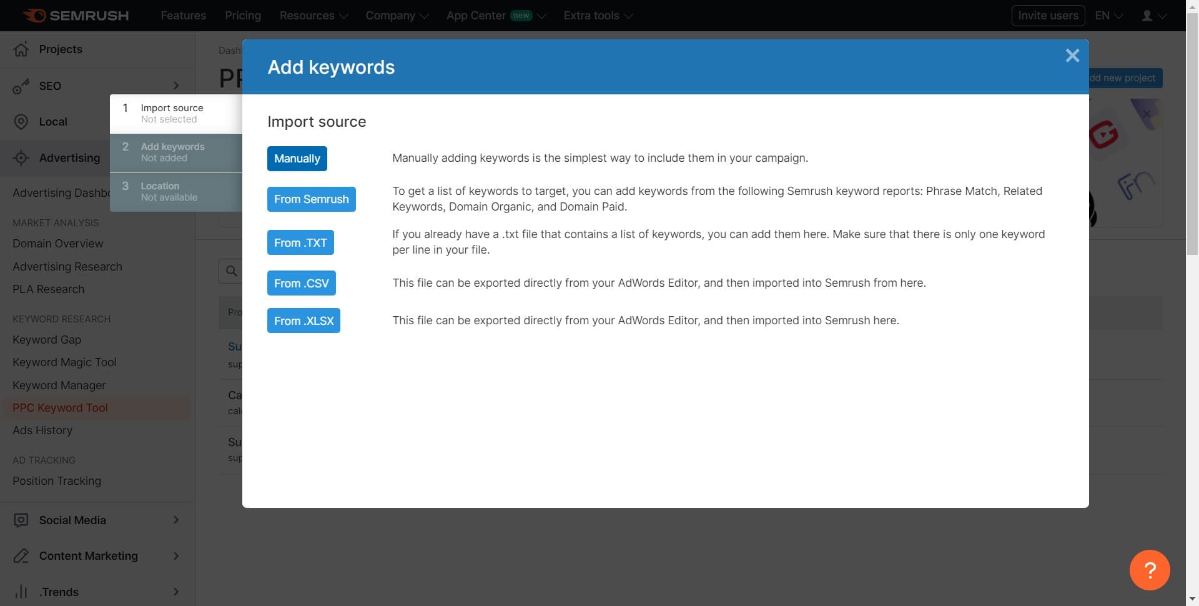This screenshot has width=1199, height=606.
Task: Open help via the question mark button
Action: tap(1150, 570)
